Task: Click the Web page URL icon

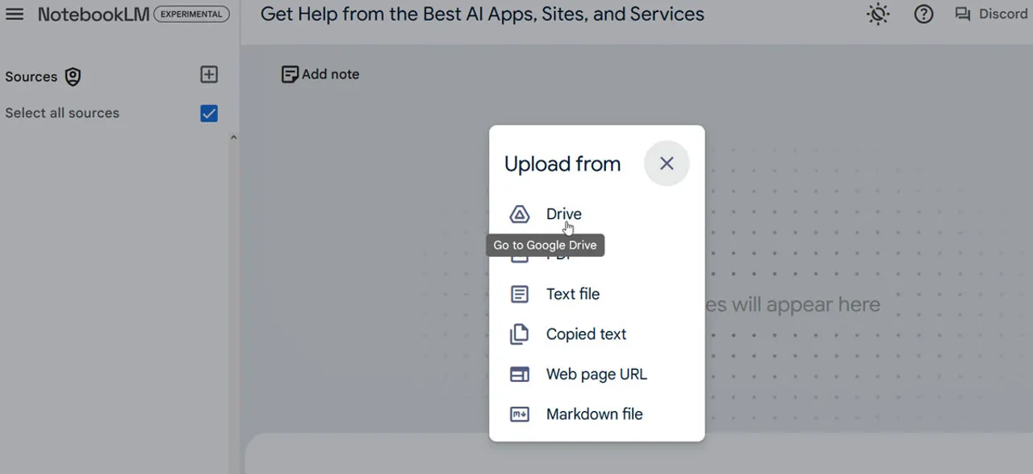Action: coord(520,375)
